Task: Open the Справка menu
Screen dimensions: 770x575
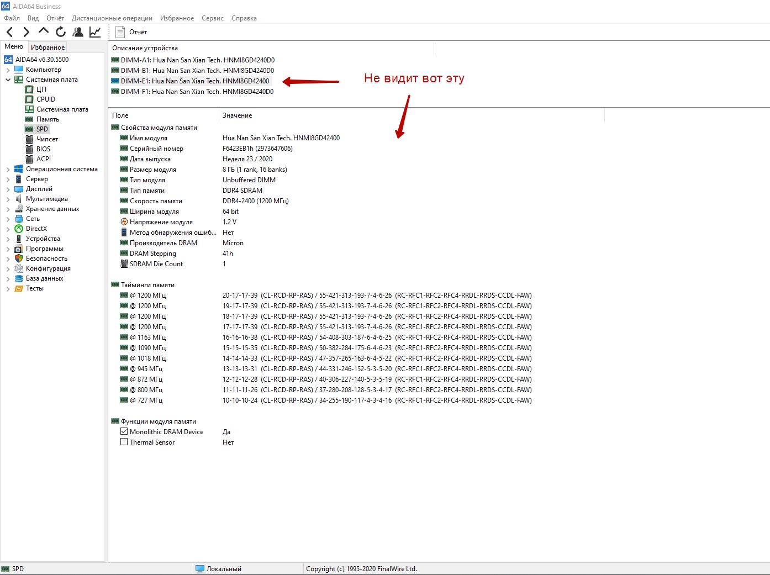Action: (244, 18)
